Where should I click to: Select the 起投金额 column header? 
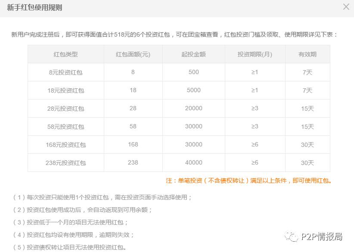pos(194,54)
